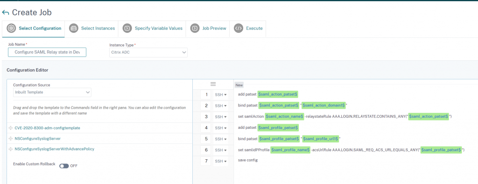Open SSH dropdown on command row 3
Image resolution: width=478 pixels, height=184 pixels.
221,117
